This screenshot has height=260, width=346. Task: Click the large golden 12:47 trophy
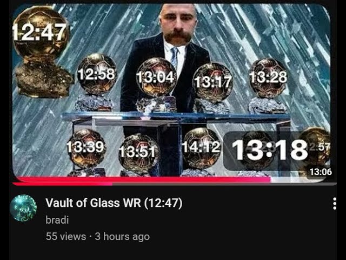coord(42,52)
